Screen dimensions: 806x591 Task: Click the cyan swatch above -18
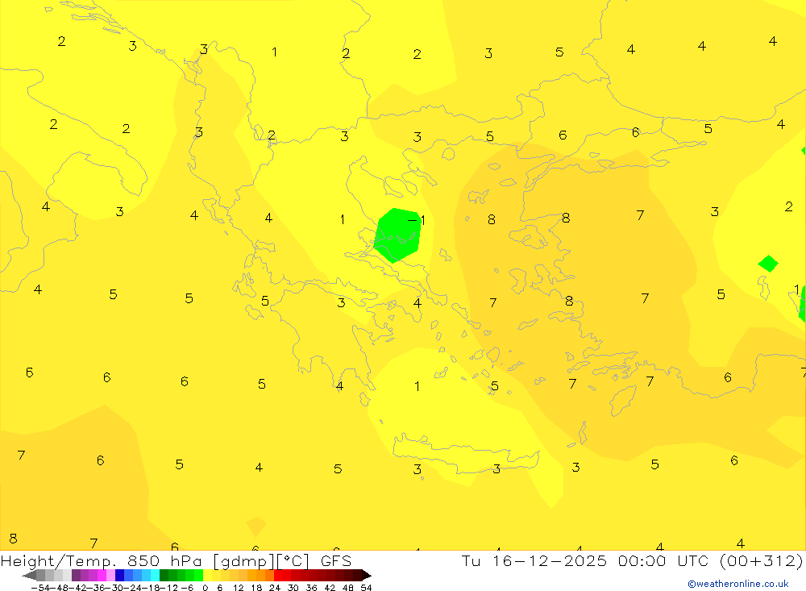point(155,575)
